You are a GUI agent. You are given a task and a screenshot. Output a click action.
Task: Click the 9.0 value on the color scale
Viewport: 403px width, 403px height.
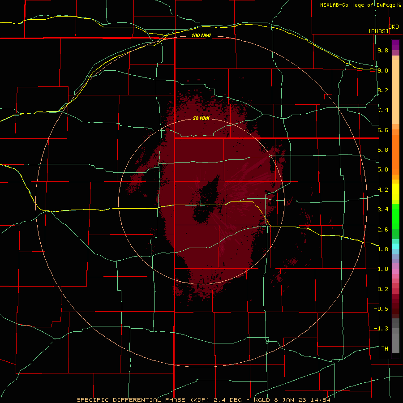pyautogui.click(x=383, y=70)
